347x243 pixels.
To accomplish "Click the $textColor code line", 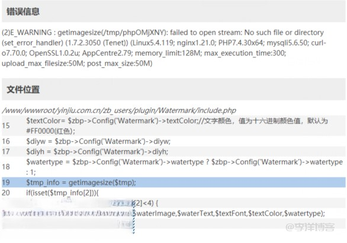I will 177,126.
